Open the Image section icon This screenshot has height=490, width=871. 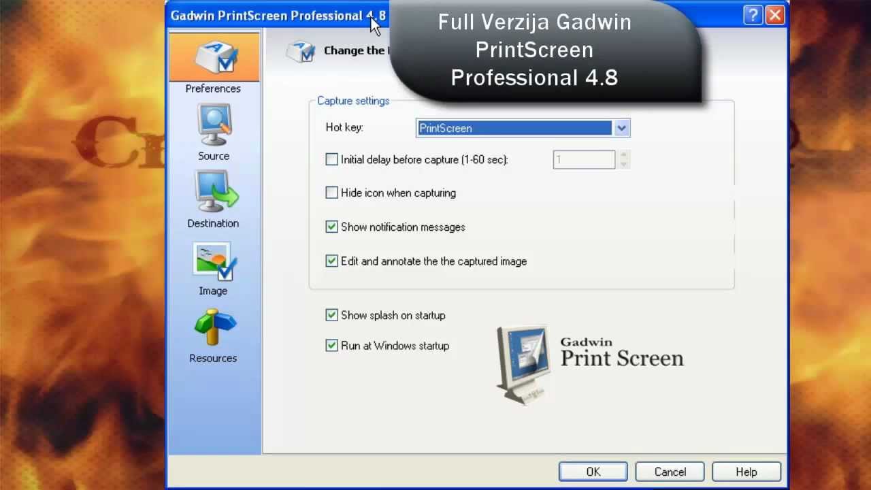tap(214, 261)
